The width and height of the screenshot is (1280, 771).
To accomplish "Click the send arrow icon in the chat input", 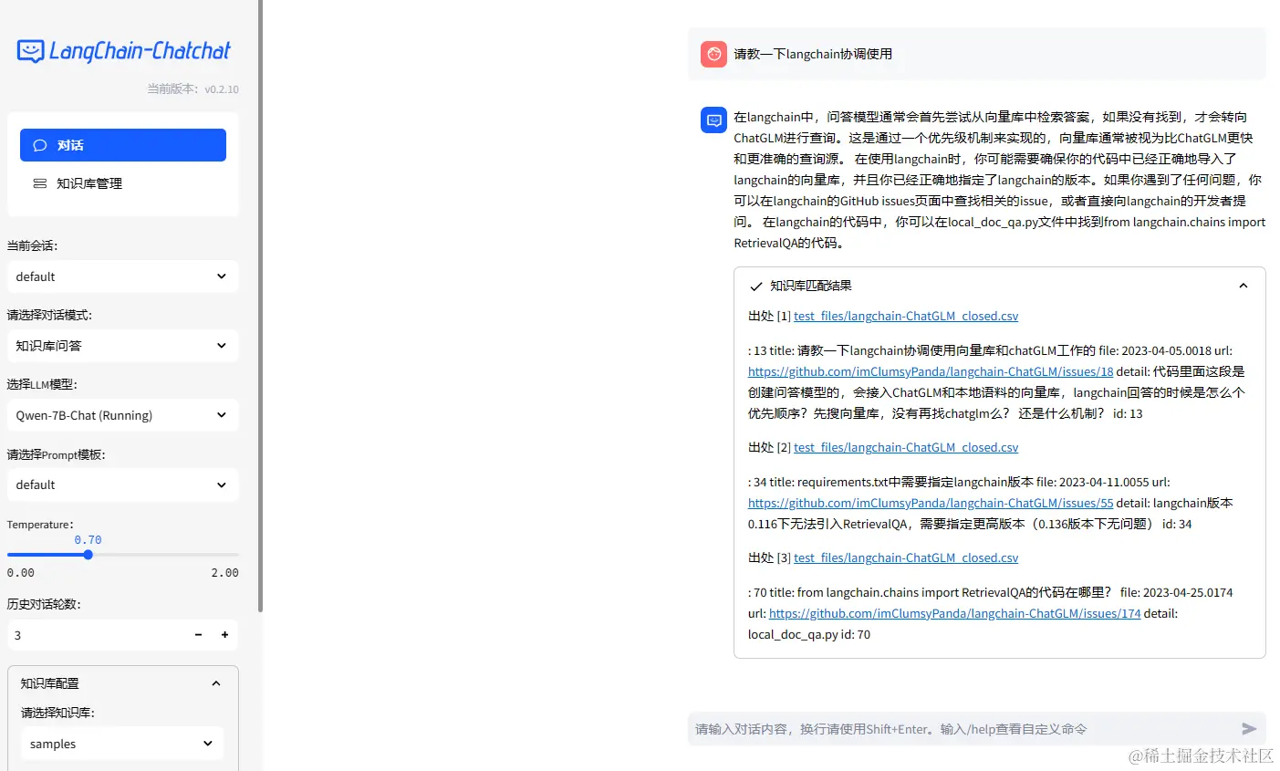I will [1249, 729].
